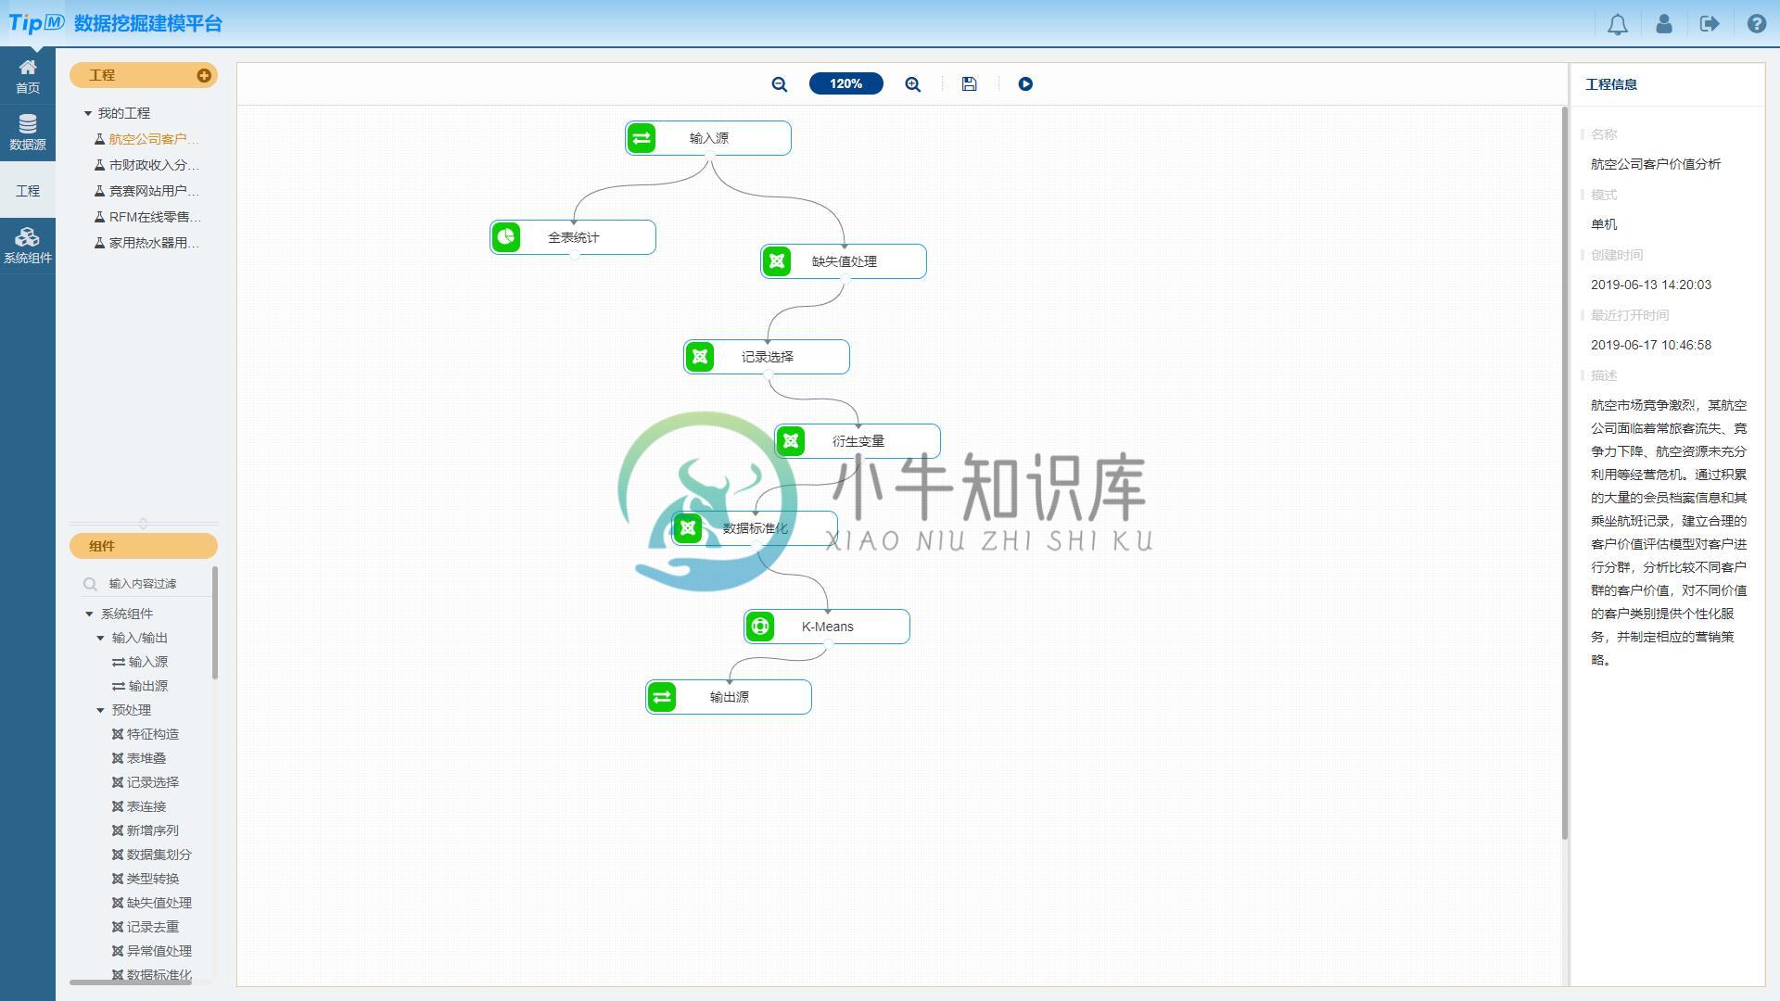The width and height of the screenshot is (1780, 1001).
Task: Select the 输入源 node label
Action: [x=709, y=138]
